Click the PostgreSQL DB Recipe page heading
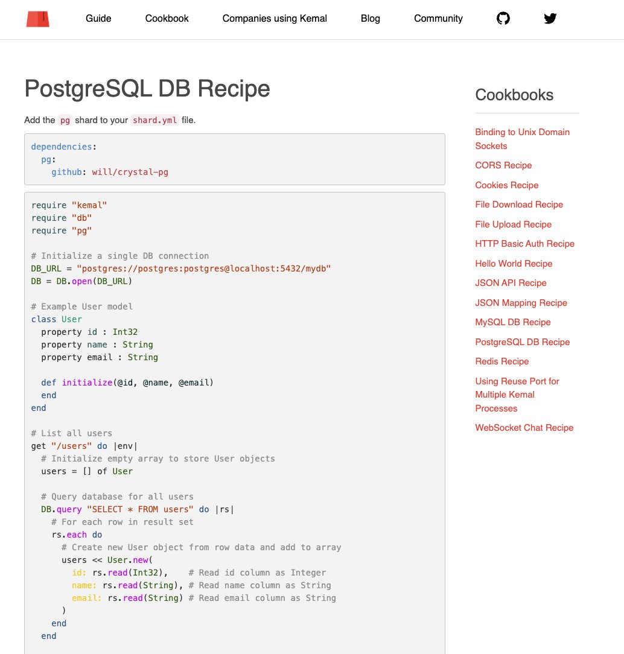The image size is (624, 654). click(147, 89)
